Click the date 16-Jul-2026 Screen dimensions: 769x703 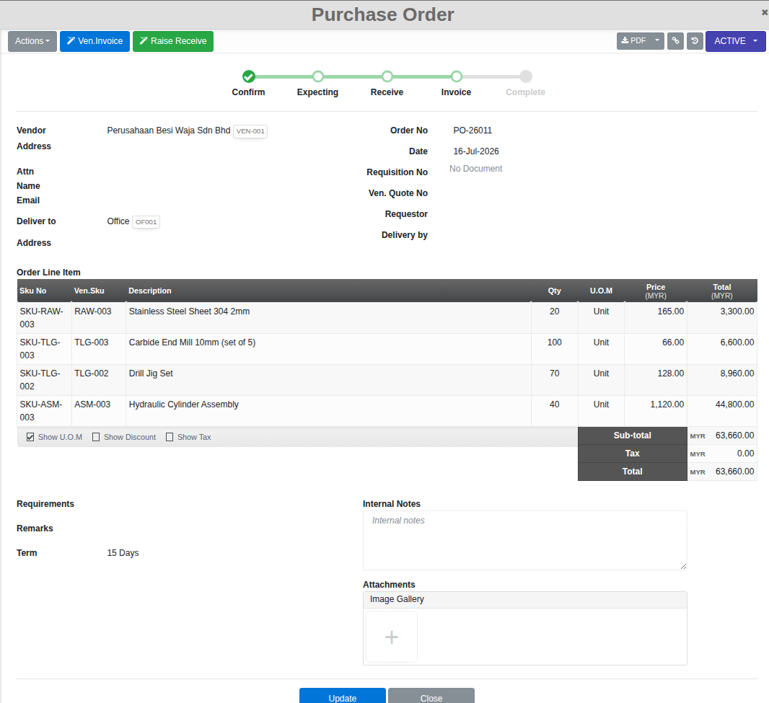point(475,151)
